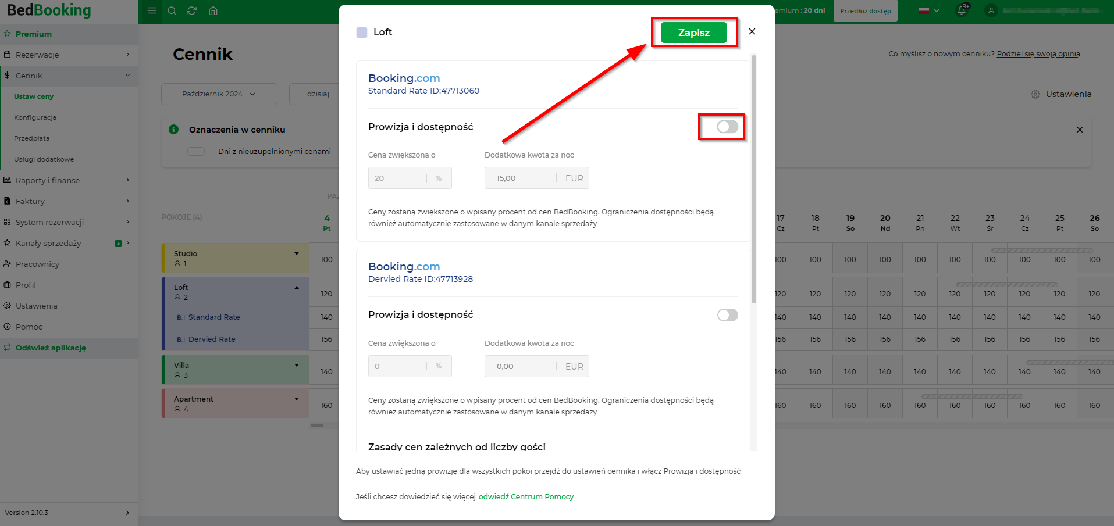Click the Pracownicy people icon
The height and width of the screenshot is (526, 1114).
(x=7, y=264)
